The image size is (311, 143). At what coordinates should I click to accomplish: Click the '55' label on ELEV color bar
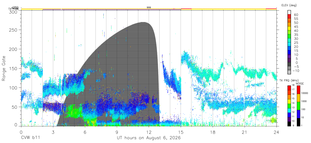296,19
